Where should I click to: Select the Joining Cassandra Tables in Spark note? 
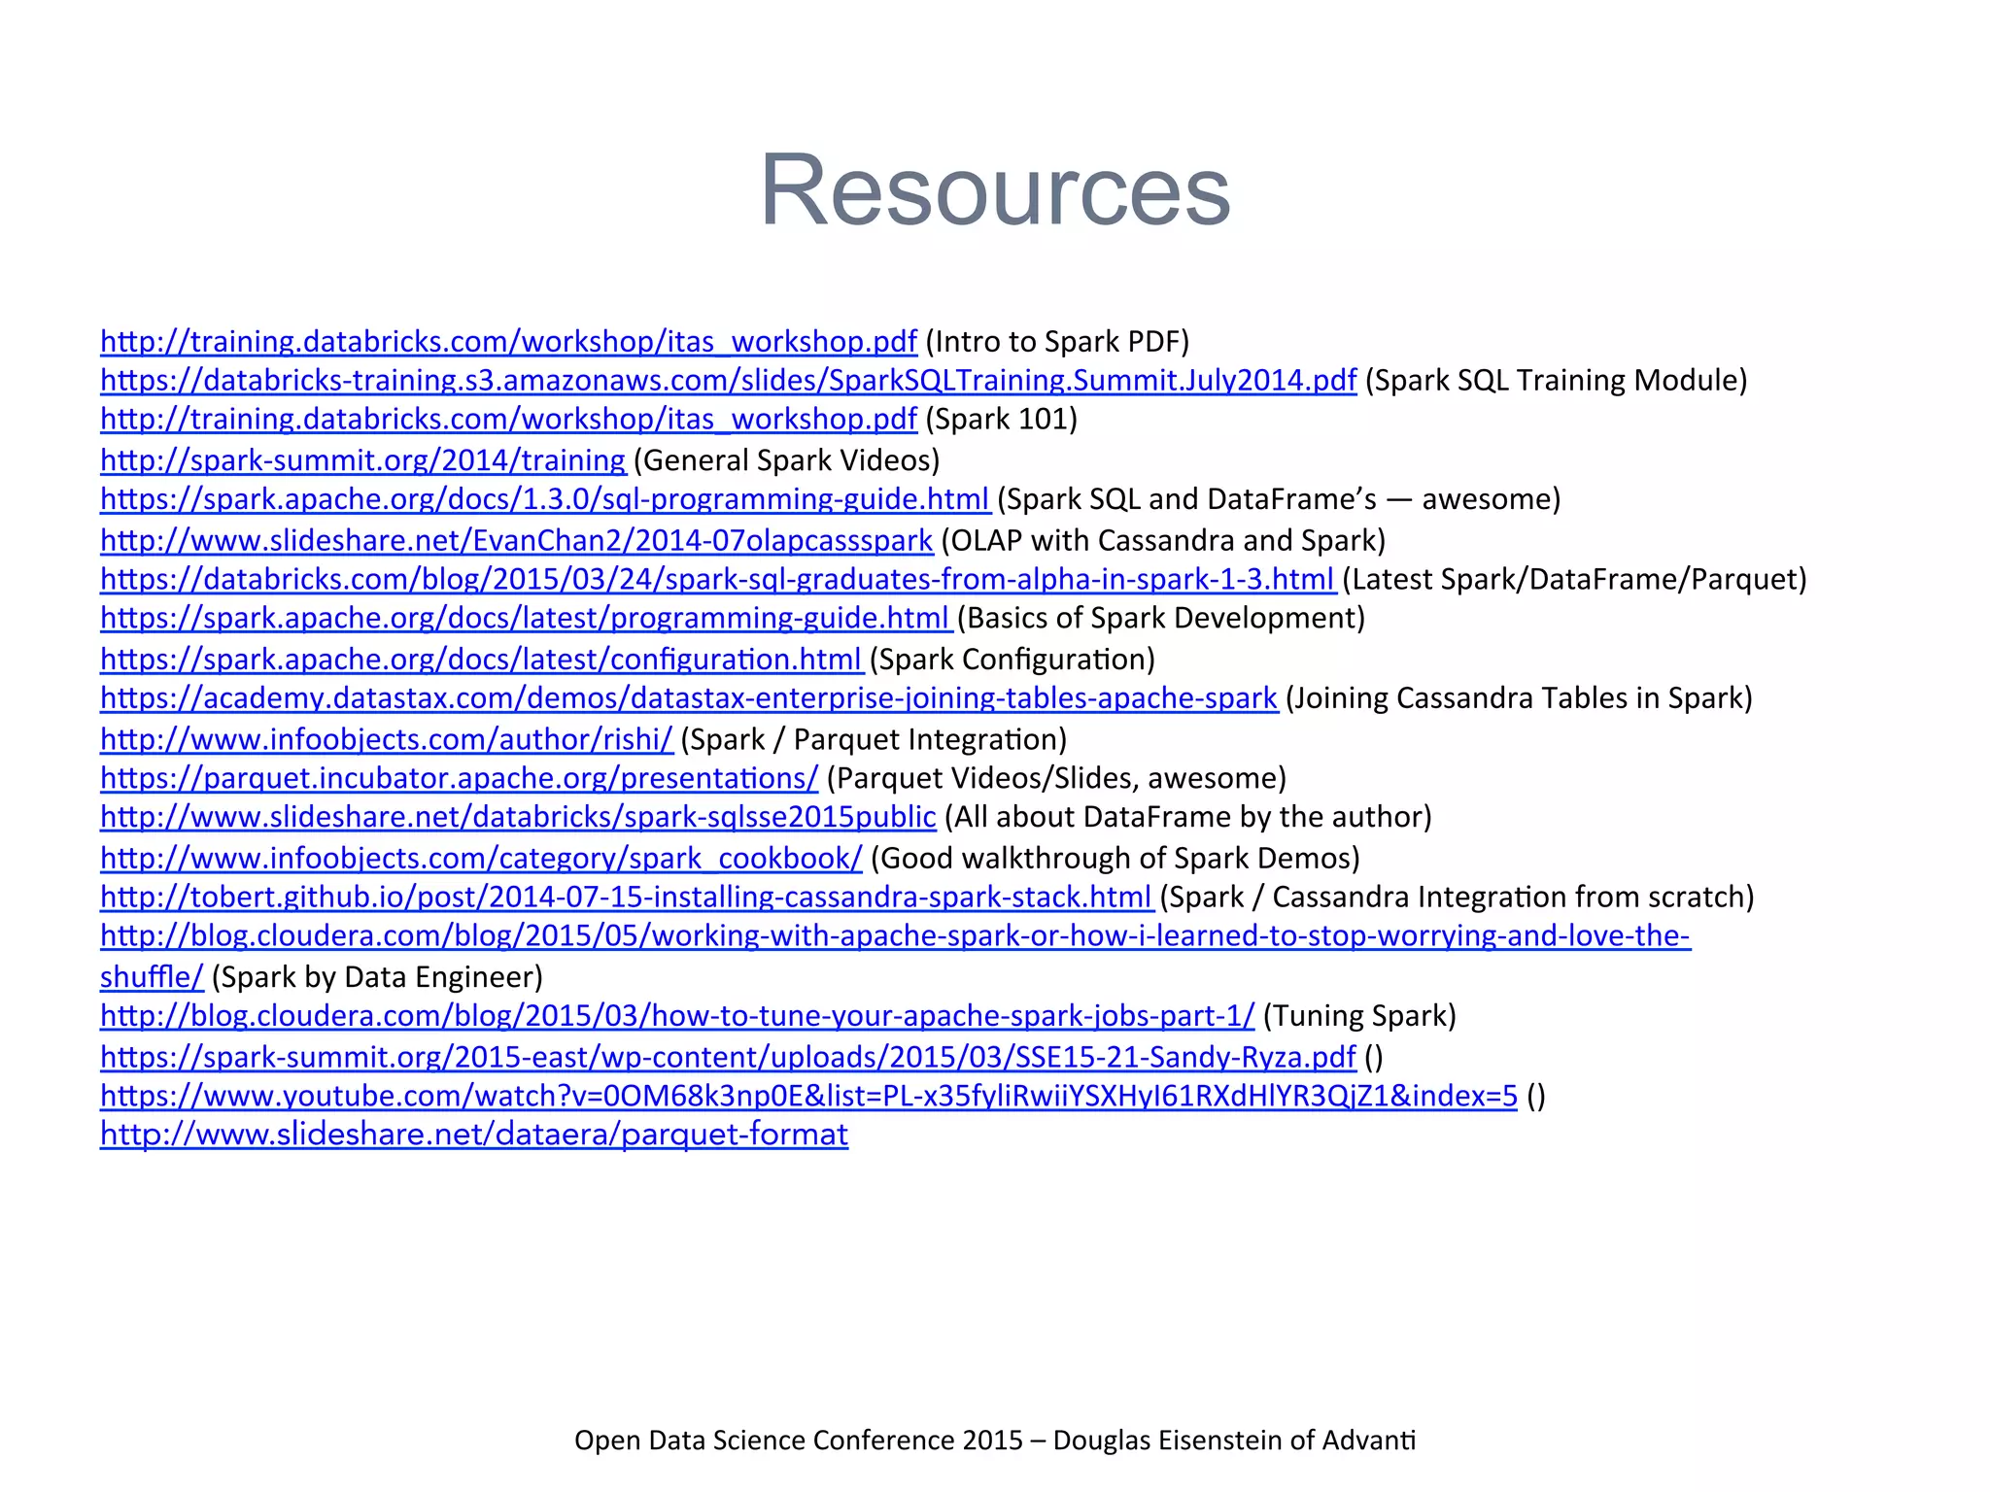[1520, 699]
